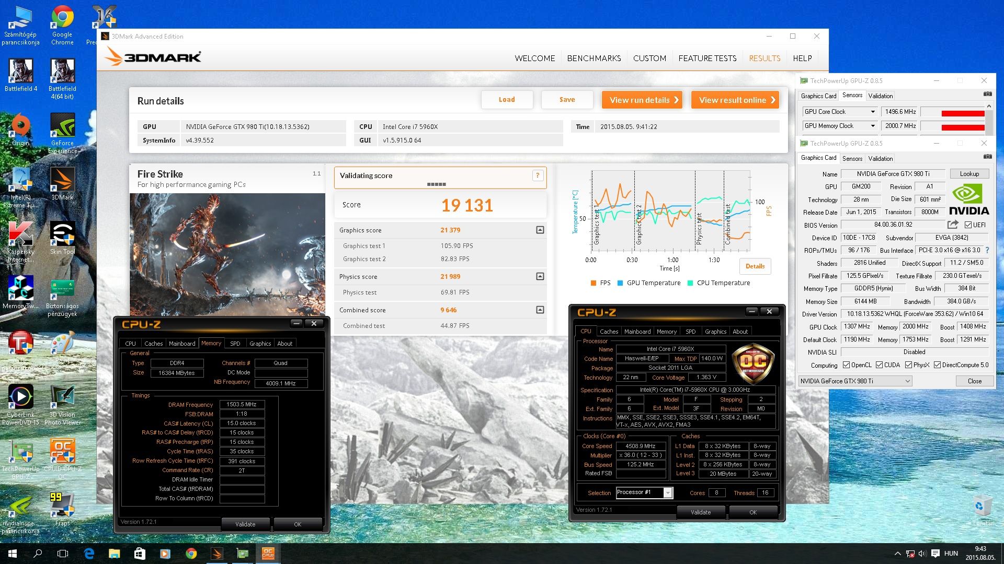Open Edge browser from taskbar
1004x564 pixels.
pos(89,554)
